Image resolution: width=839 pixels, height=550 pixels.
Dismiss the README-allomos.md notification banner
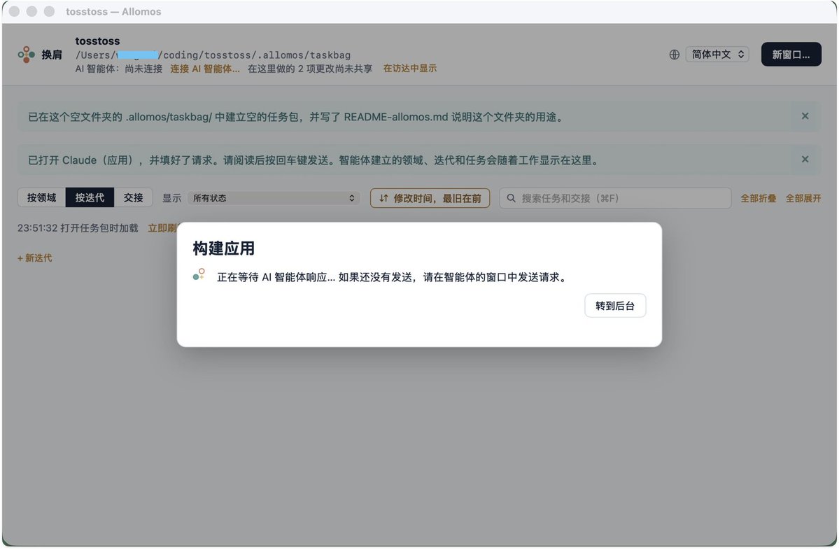pyautogui.click(x=805, y=116)
